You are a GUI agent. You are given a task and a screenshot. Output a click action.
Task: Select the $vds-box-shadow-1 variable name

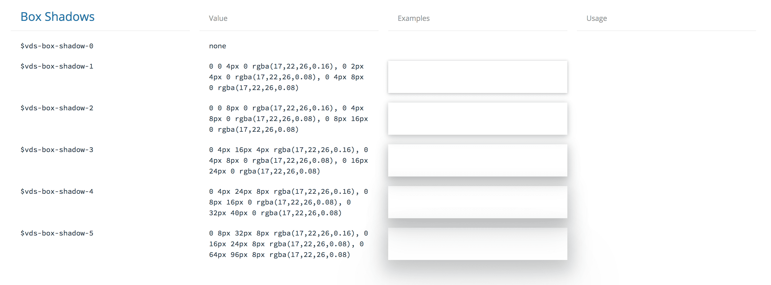(57, 66)
